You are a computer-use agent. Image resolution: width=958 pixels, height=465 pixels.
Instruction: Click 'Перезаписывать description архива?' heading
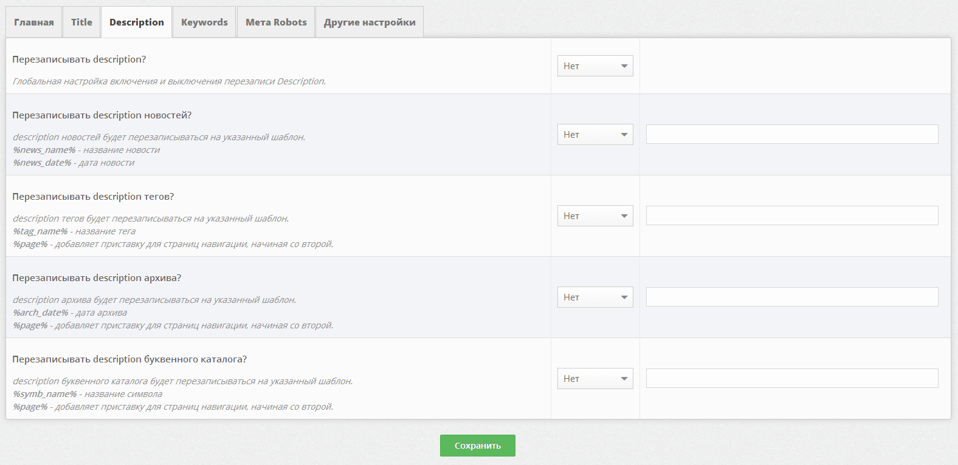97,278
